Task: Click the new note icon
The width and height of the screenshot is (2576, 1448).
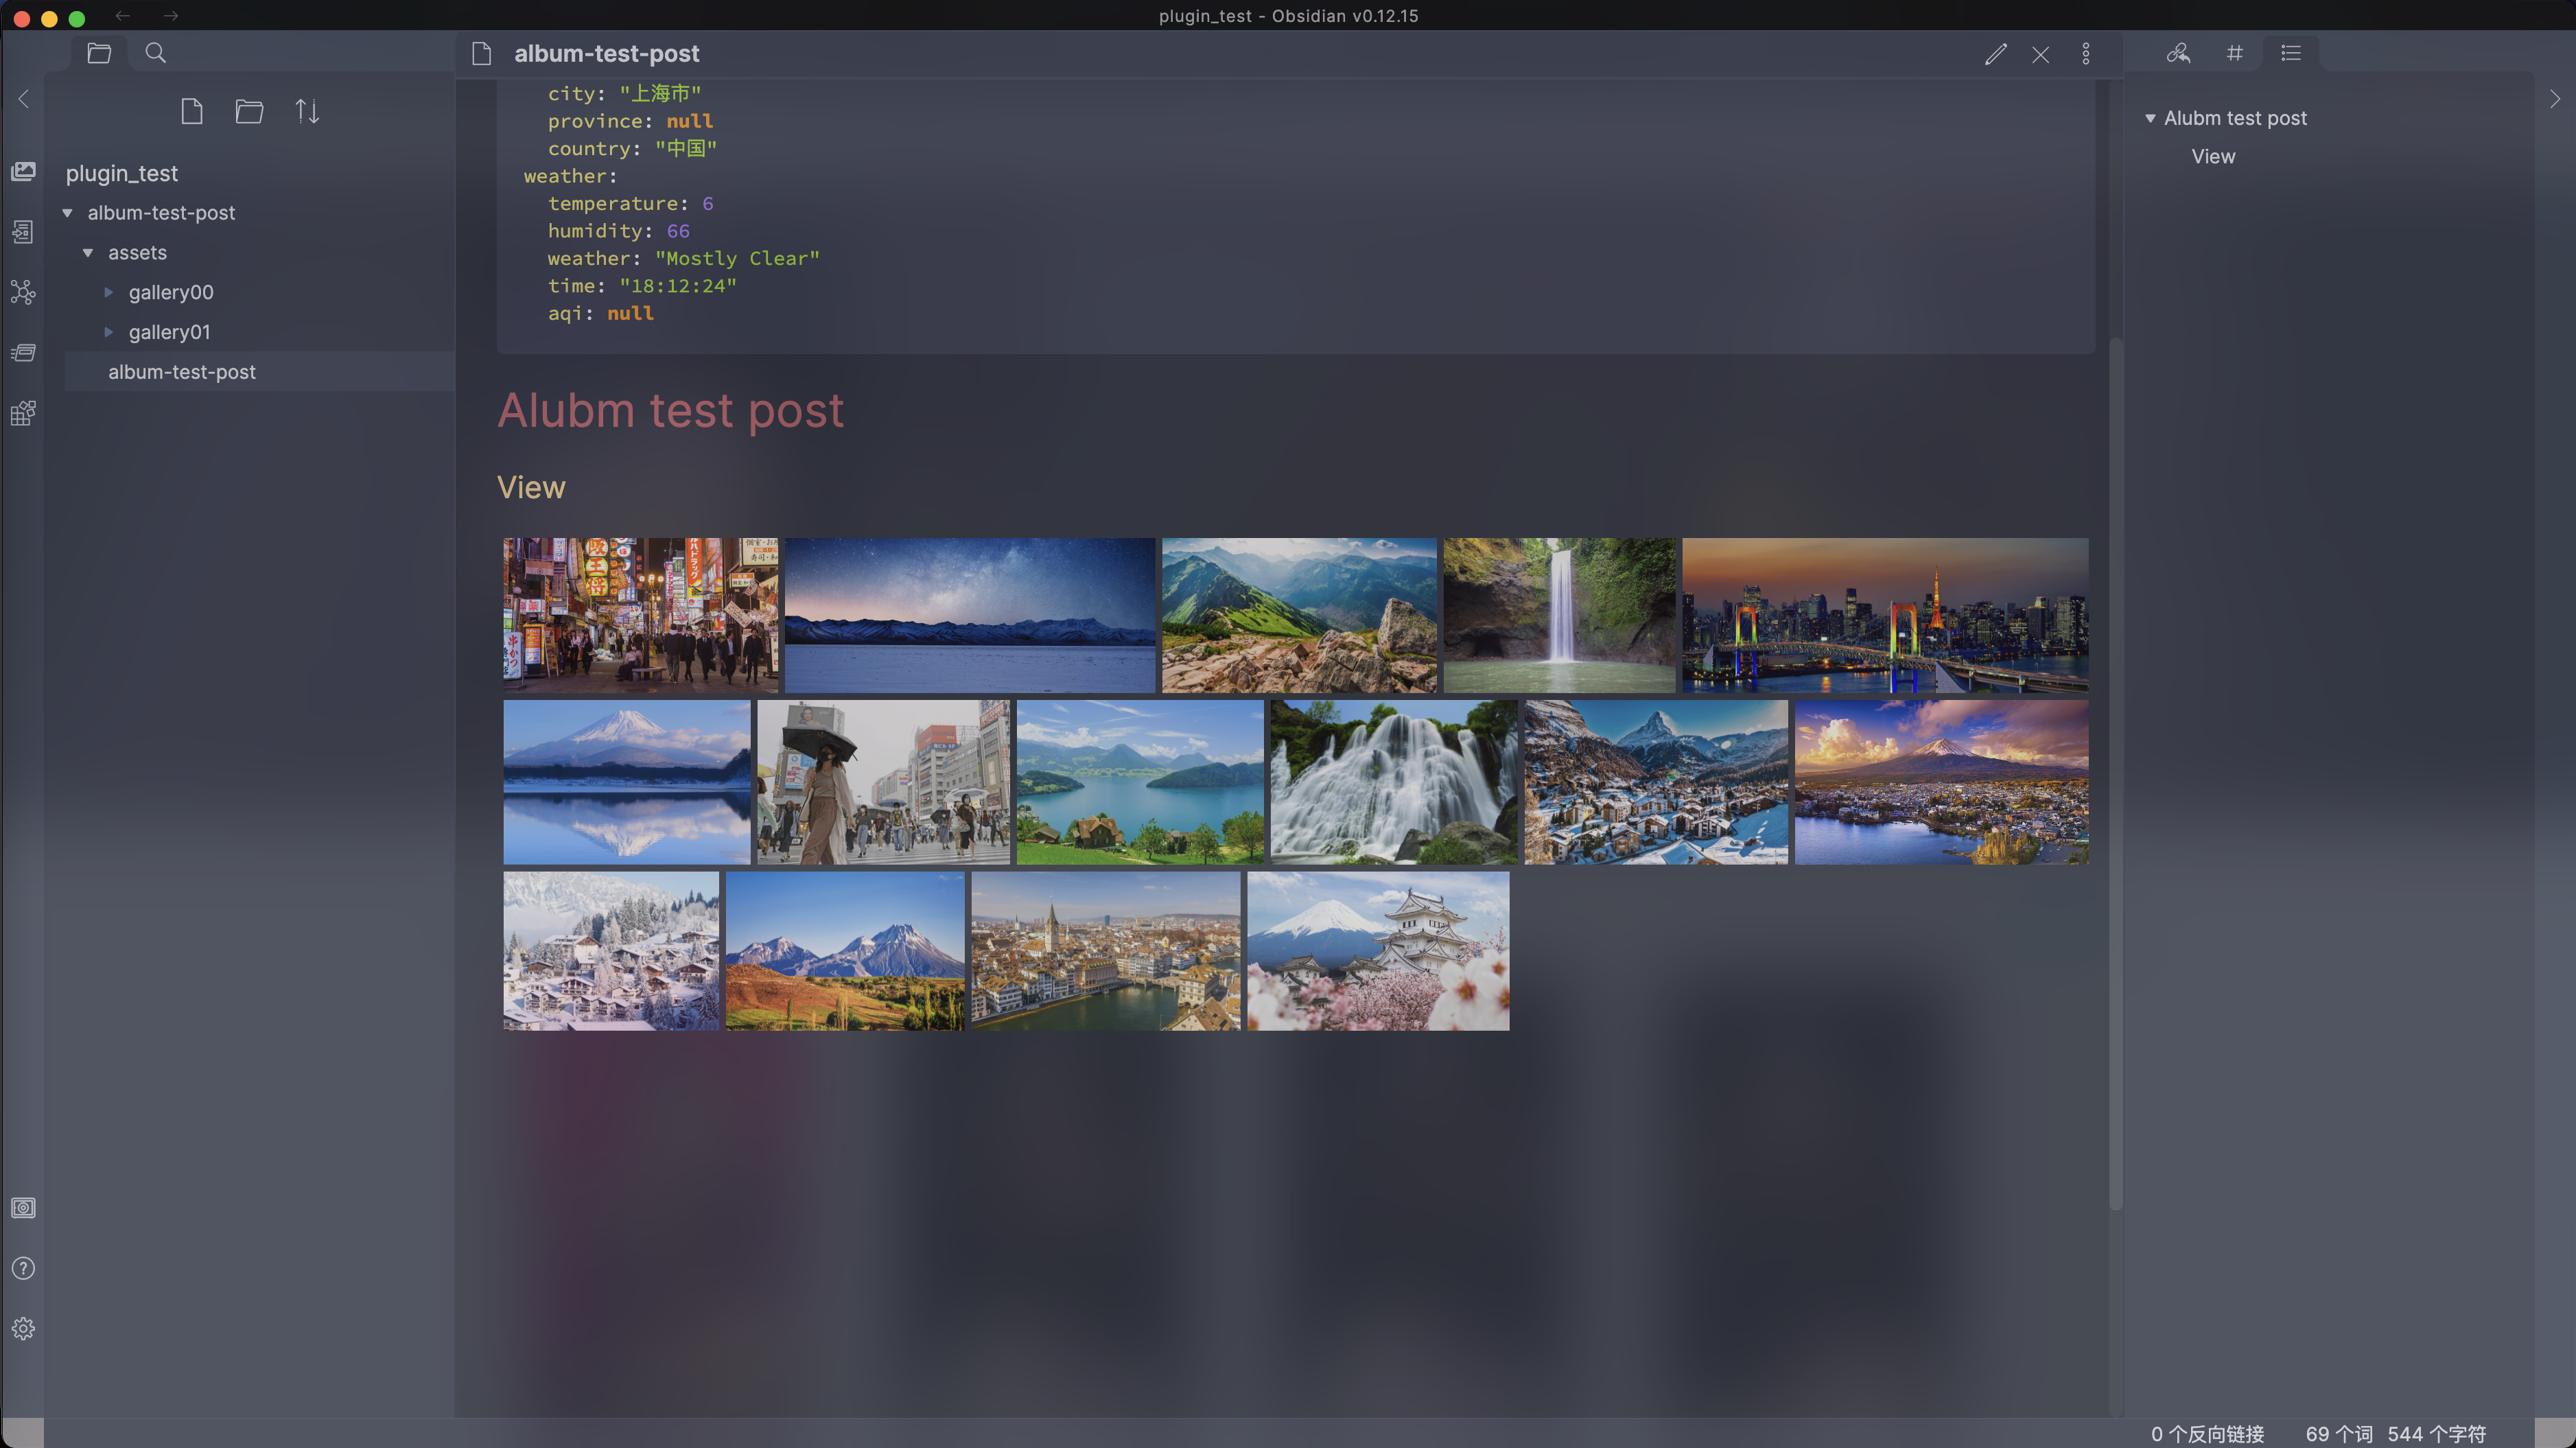Action: coord(192,111)
